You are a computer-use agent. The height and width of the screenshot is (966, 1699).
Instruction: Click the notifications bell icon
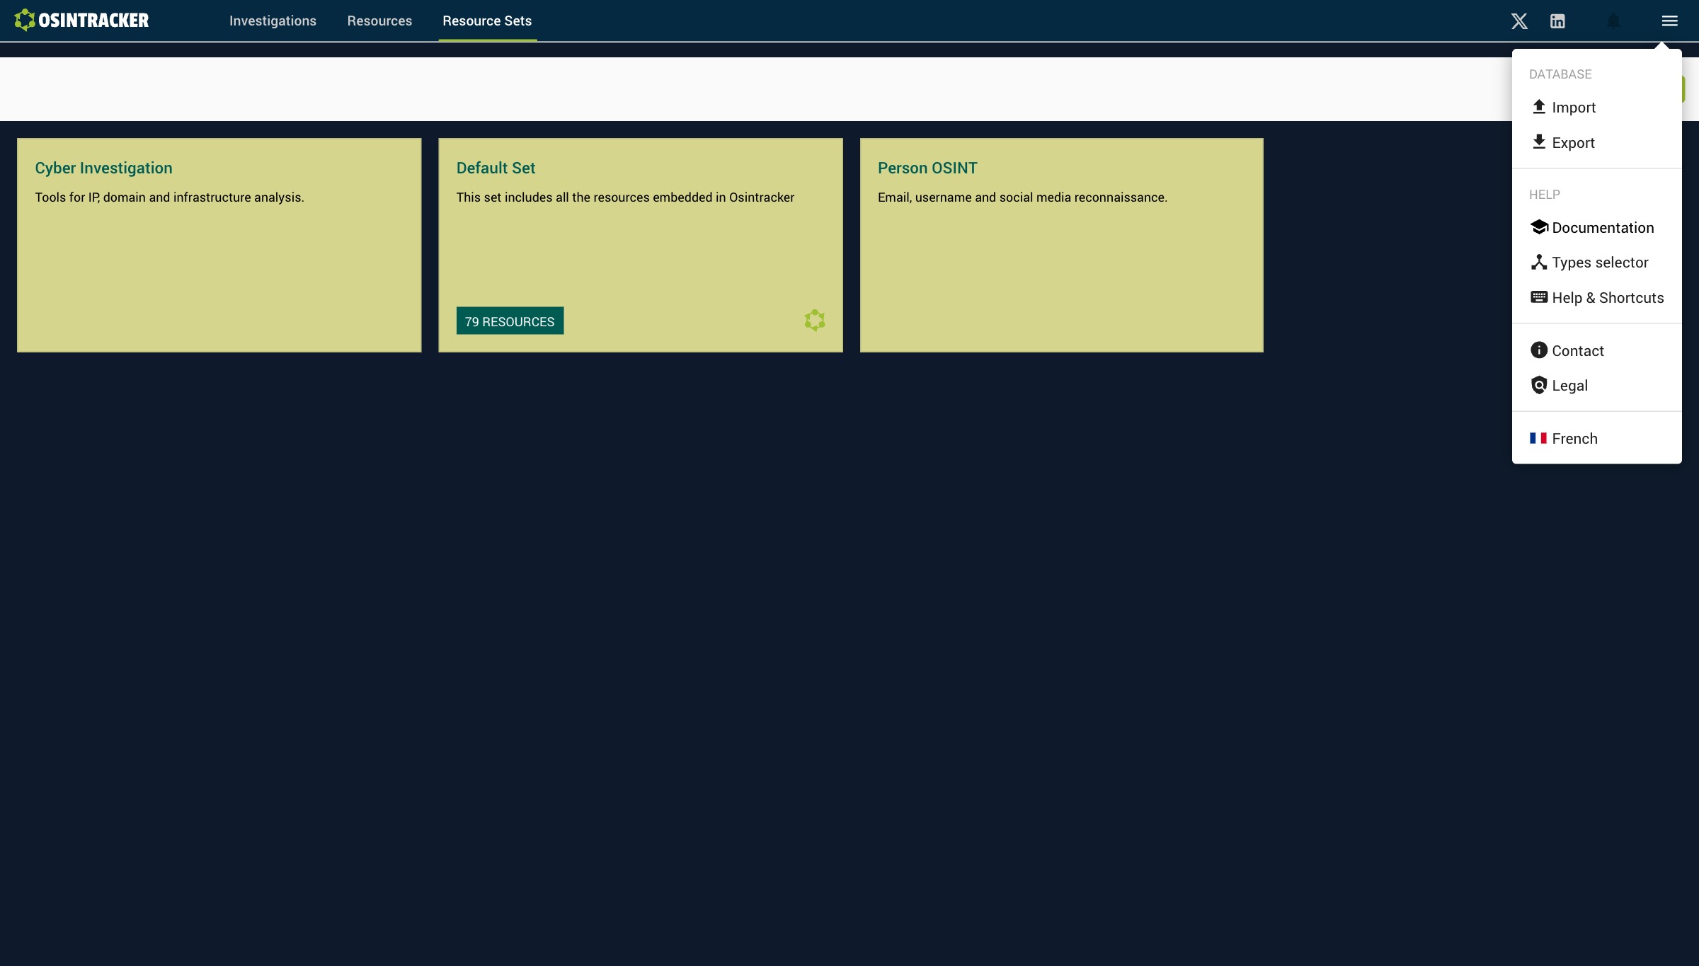(1613, 21)
